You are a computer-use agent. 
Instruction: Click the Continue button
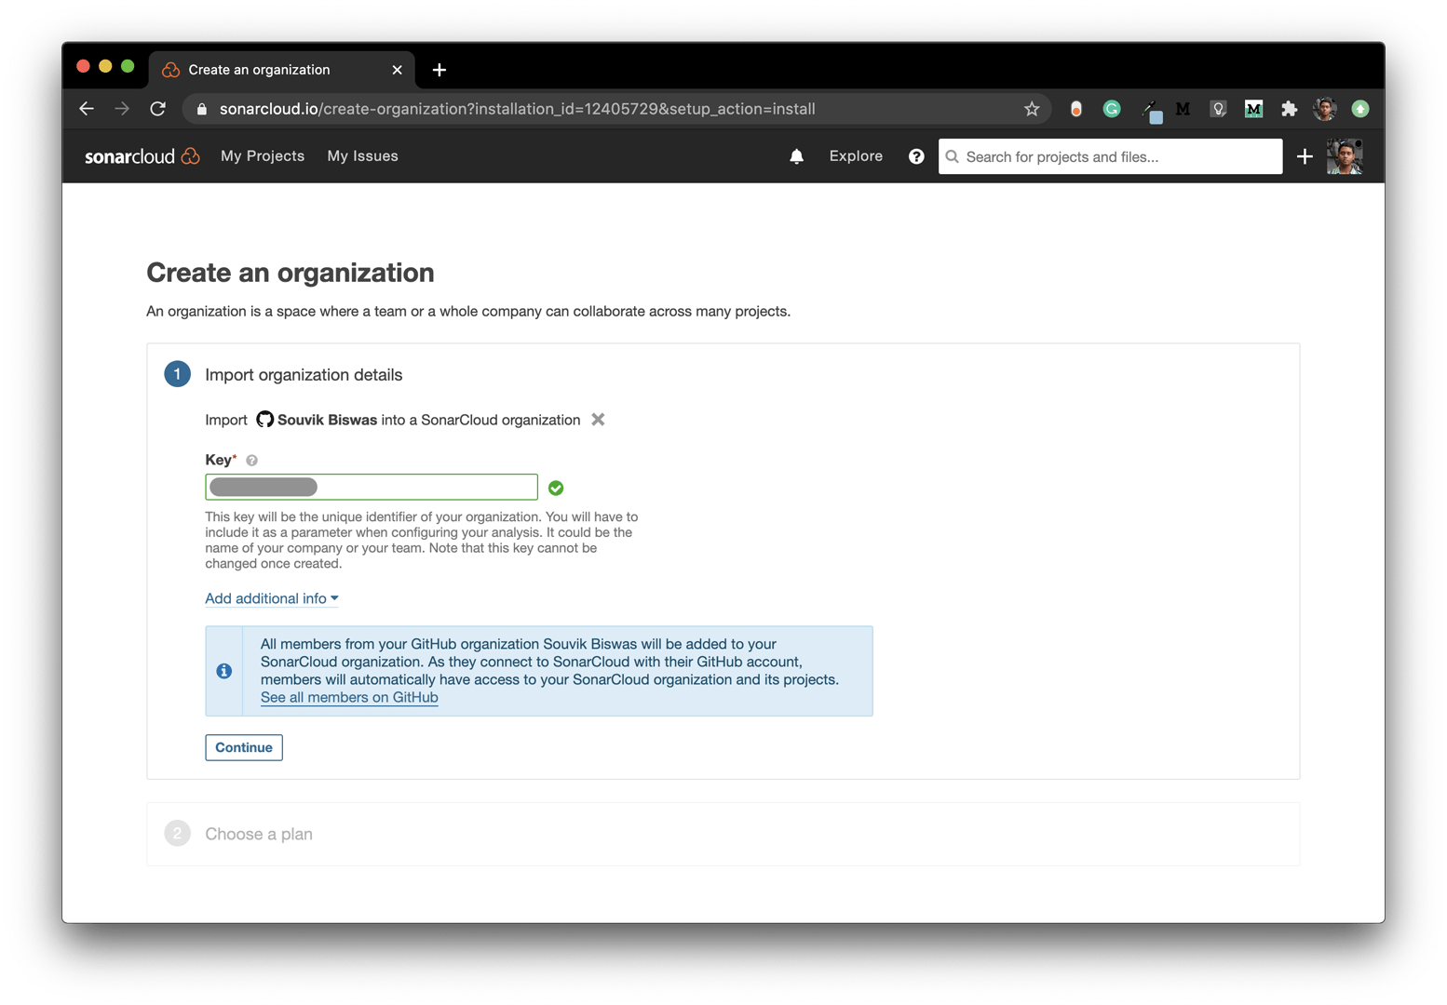(243, 747)
